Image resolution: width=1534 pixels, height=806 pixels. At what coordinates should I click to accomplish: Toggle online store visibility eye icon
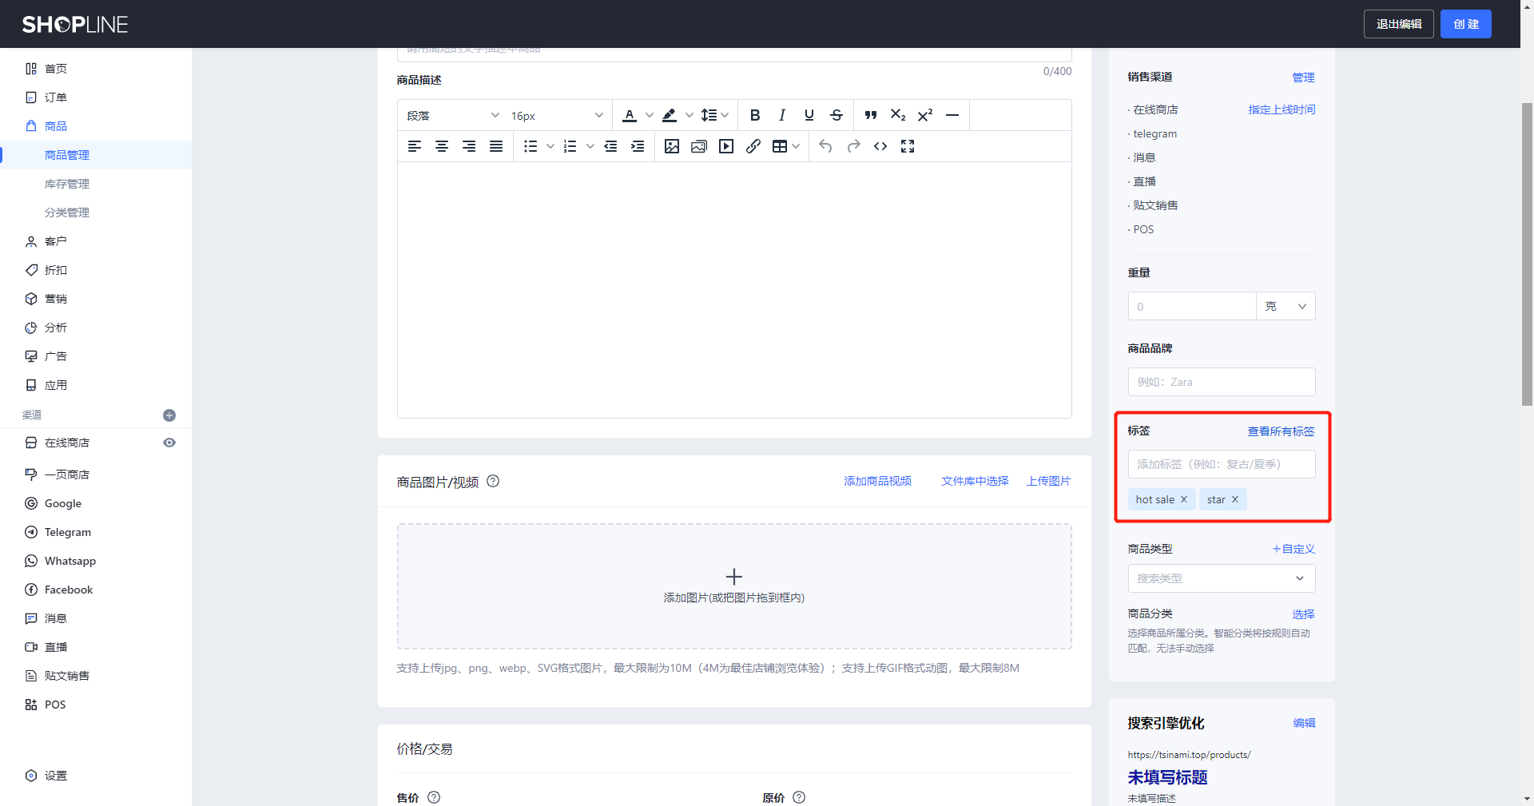[169, 443]
